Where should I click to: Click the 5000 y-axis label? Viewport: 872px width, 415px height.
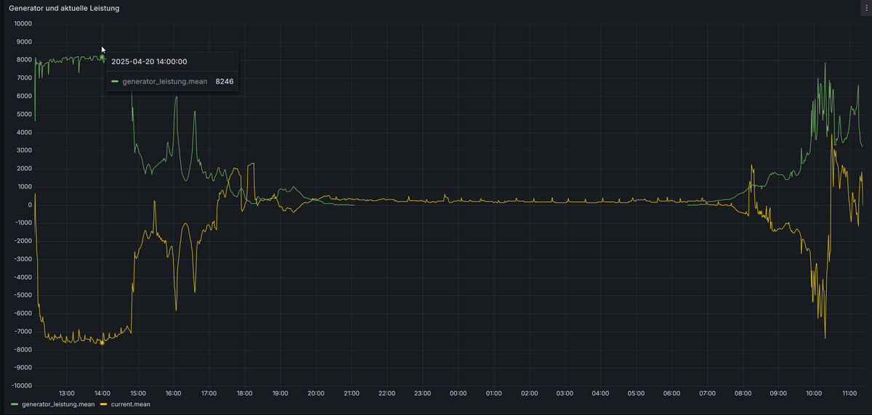click(25, 114)
